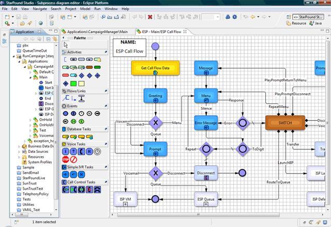Expand the Business Data tree node
Viewport: 331px width, 227px height.
pyautogui.click(x=19, y=146)
